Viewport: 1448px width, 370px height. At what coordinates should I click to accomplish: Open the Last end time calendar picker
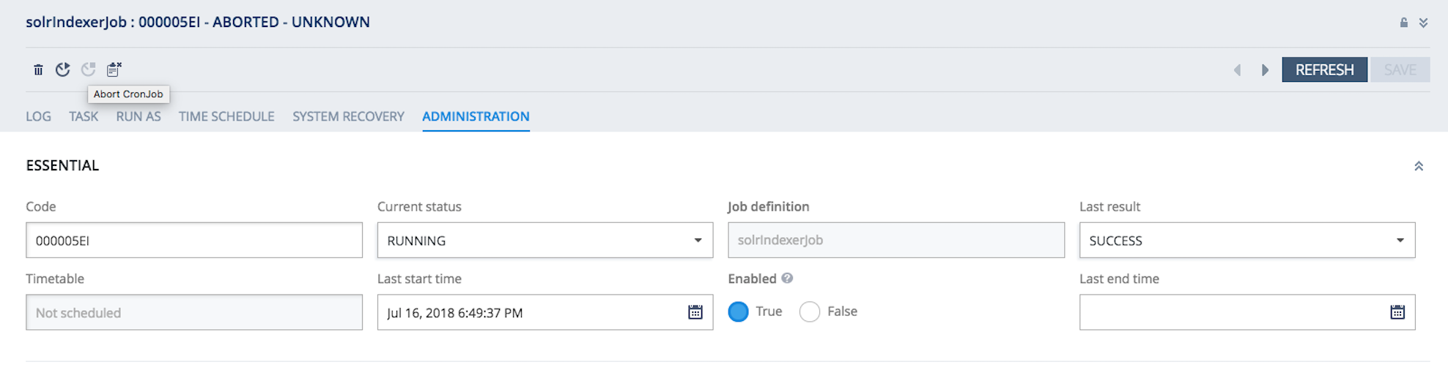[1397, 312]
